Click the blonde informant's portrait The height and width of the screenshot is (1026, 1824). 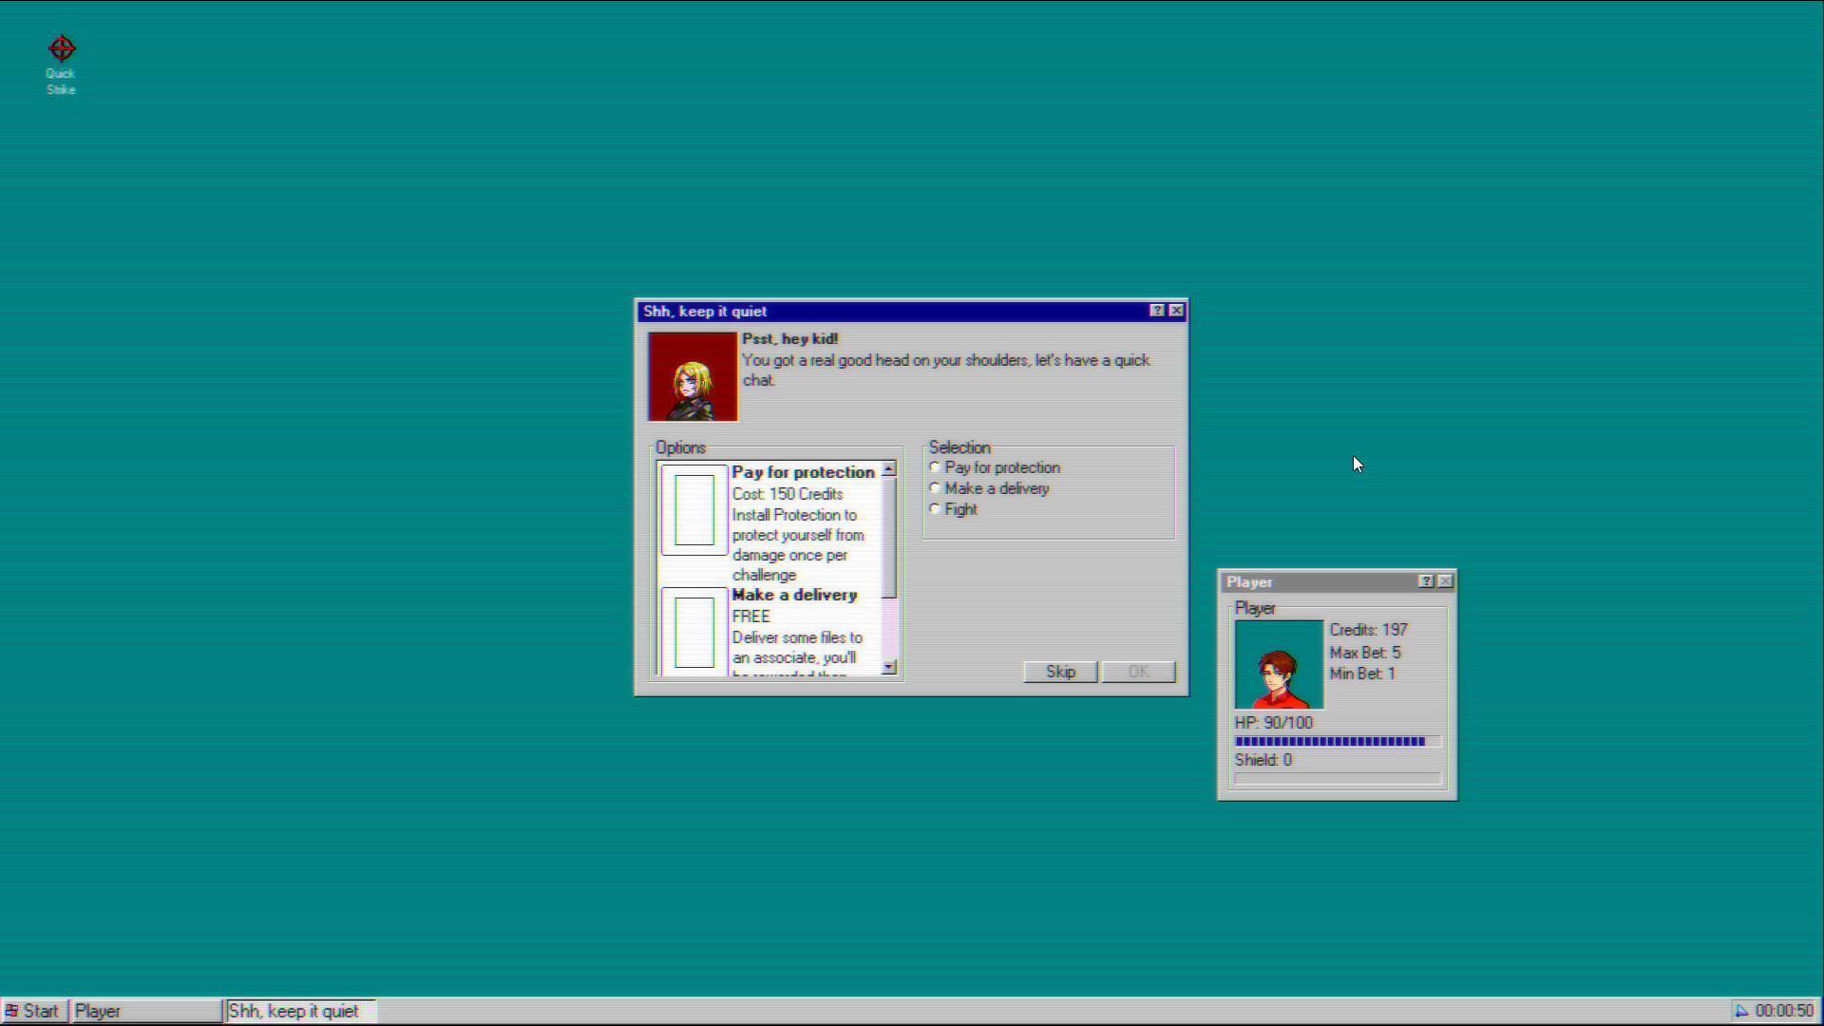coord(693,375)
